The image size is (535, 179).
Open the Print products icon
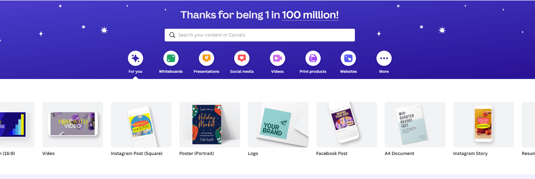pos(313,58)
